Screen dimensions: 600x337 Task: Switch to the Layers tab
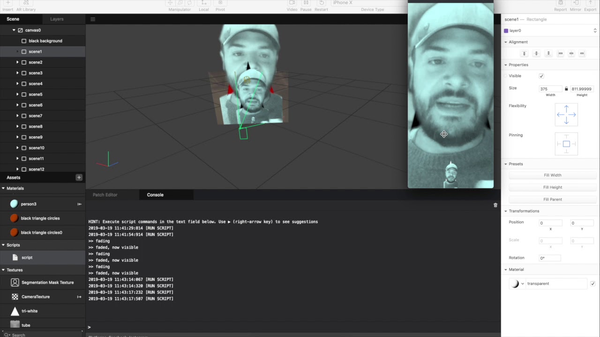(x=57, y=19)
